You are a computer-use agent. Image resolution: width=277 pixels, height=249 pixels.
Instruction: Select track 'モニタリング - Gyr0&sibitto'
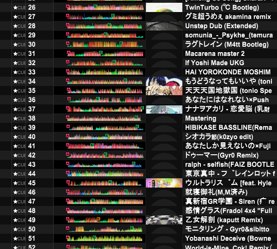(227, 229)
